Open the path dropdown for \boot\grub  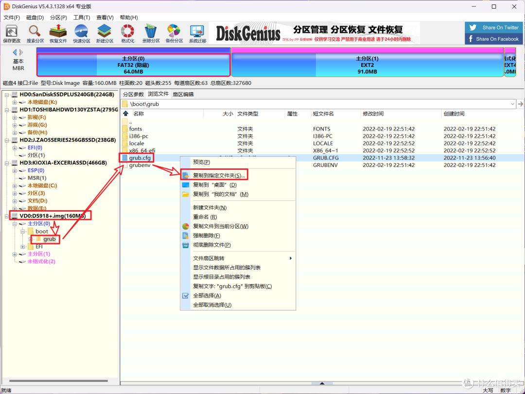click(x=513, y=104)
